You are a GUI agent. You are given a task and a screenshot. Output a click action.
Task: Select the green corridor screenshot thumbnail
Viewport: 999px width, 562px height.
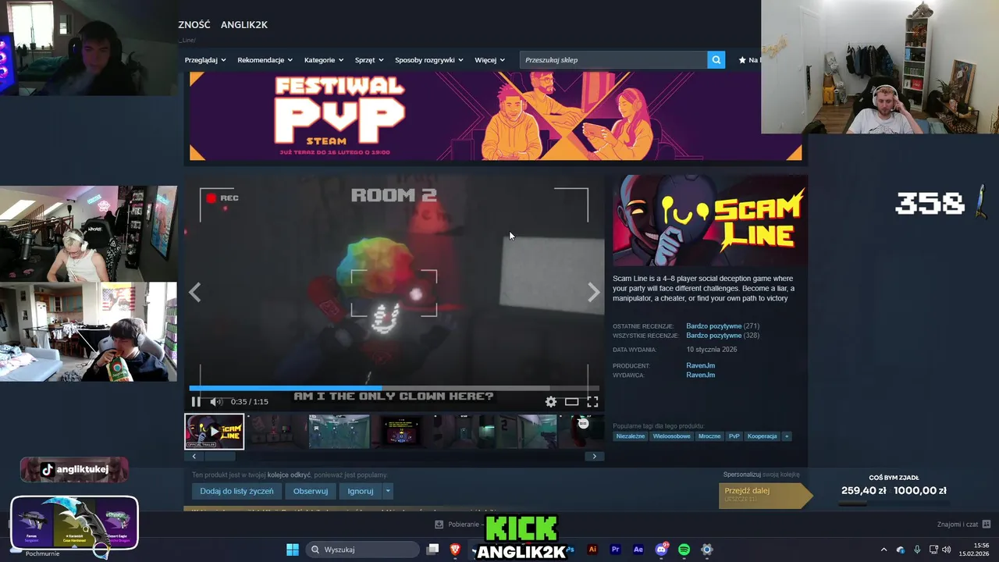[x=340, y=432]
